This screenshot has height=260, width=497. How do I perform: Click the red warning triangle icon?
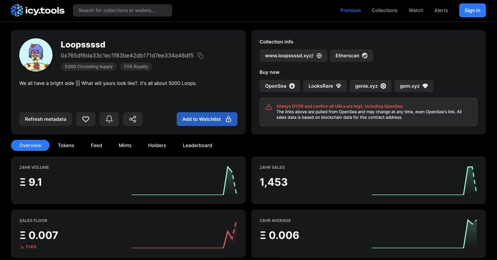269,107
